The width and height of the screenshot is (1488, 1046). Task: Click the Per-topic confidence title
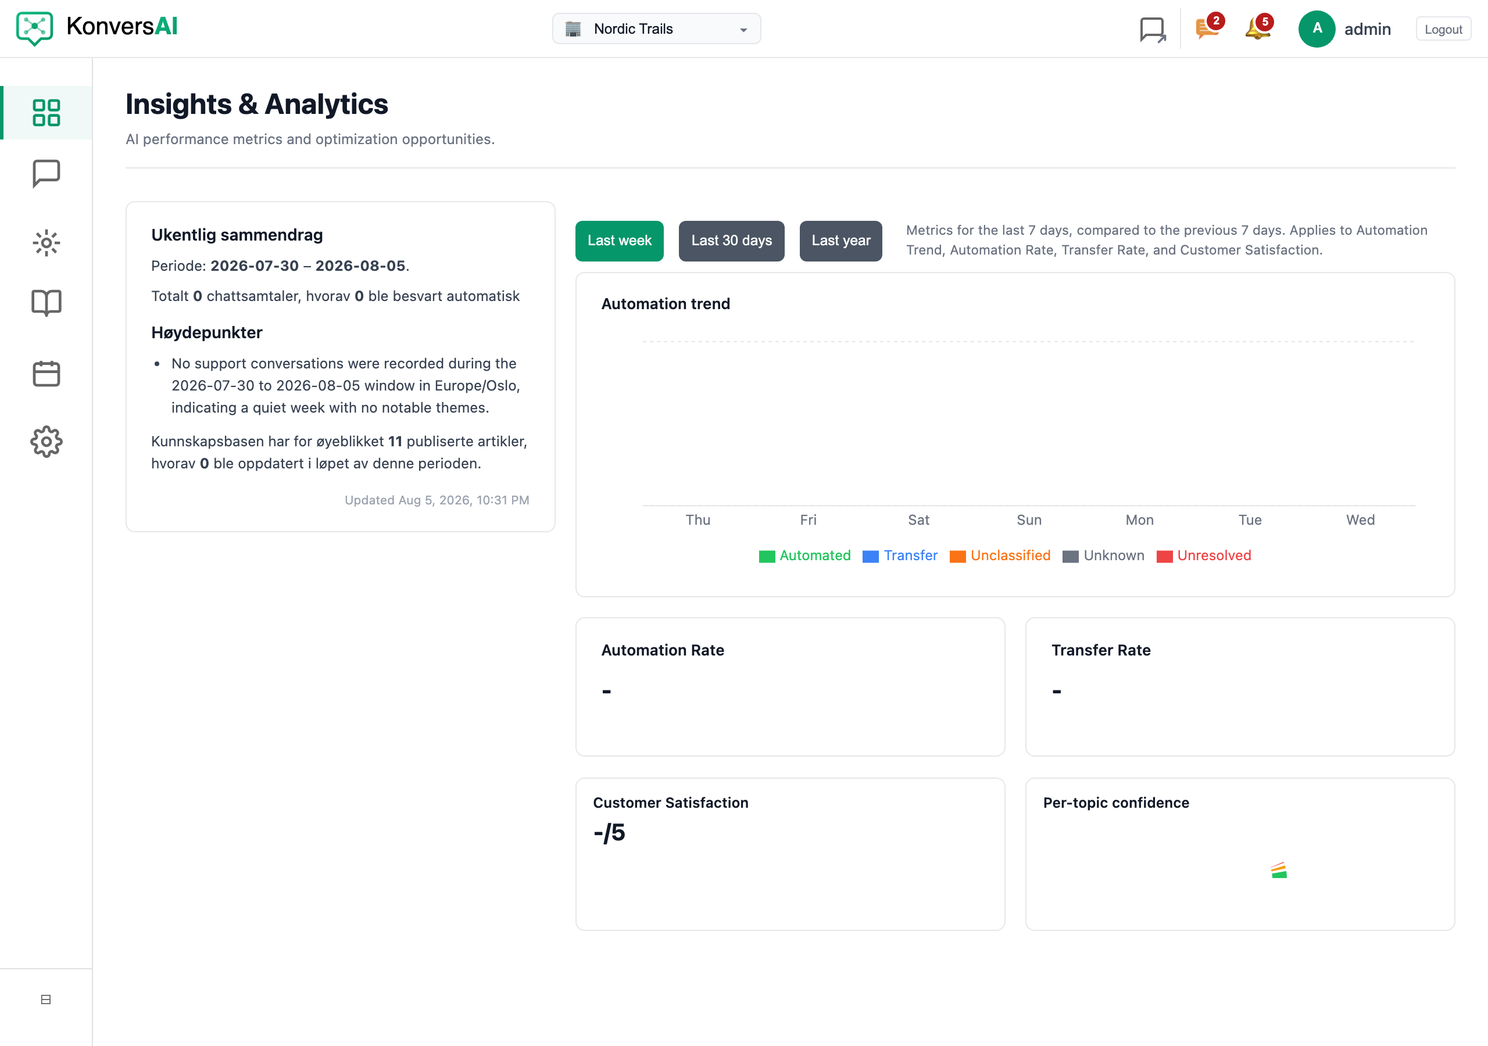[x=1116, y=803]
